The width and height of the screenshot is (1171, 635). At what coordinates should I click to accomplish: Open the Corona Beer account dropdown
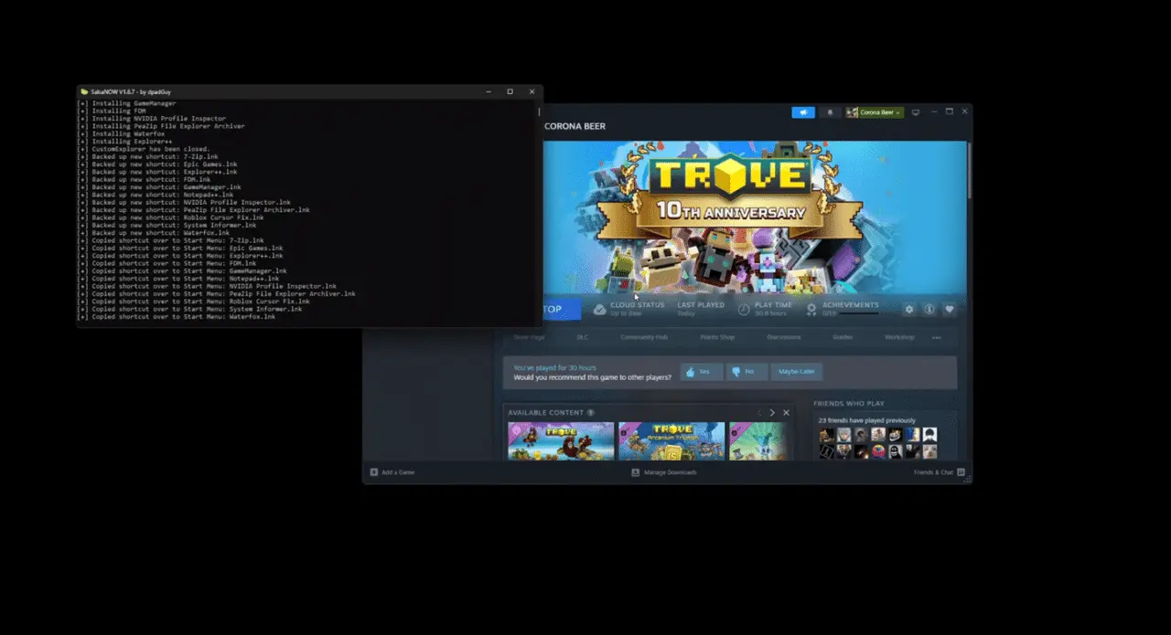[875, 112]
